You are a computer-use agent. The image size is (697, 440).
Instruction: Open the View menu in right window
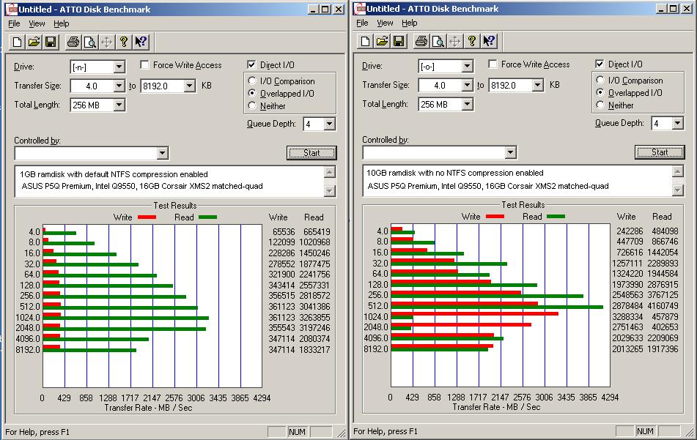click(x=385, y=23)
